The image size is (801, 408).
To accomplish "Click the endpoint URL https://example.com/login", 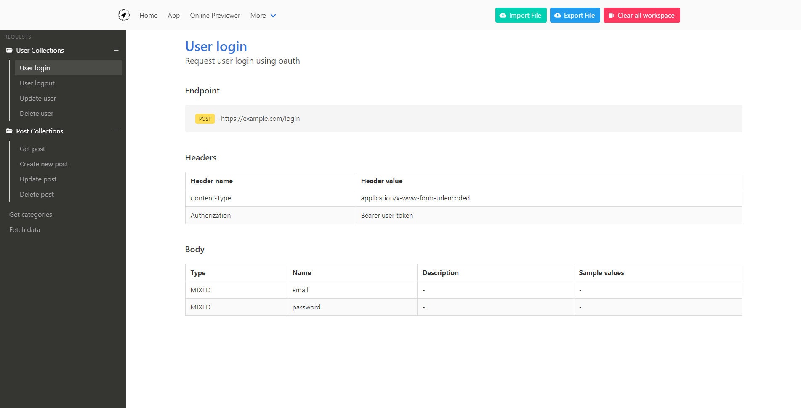I will [260, 119].
